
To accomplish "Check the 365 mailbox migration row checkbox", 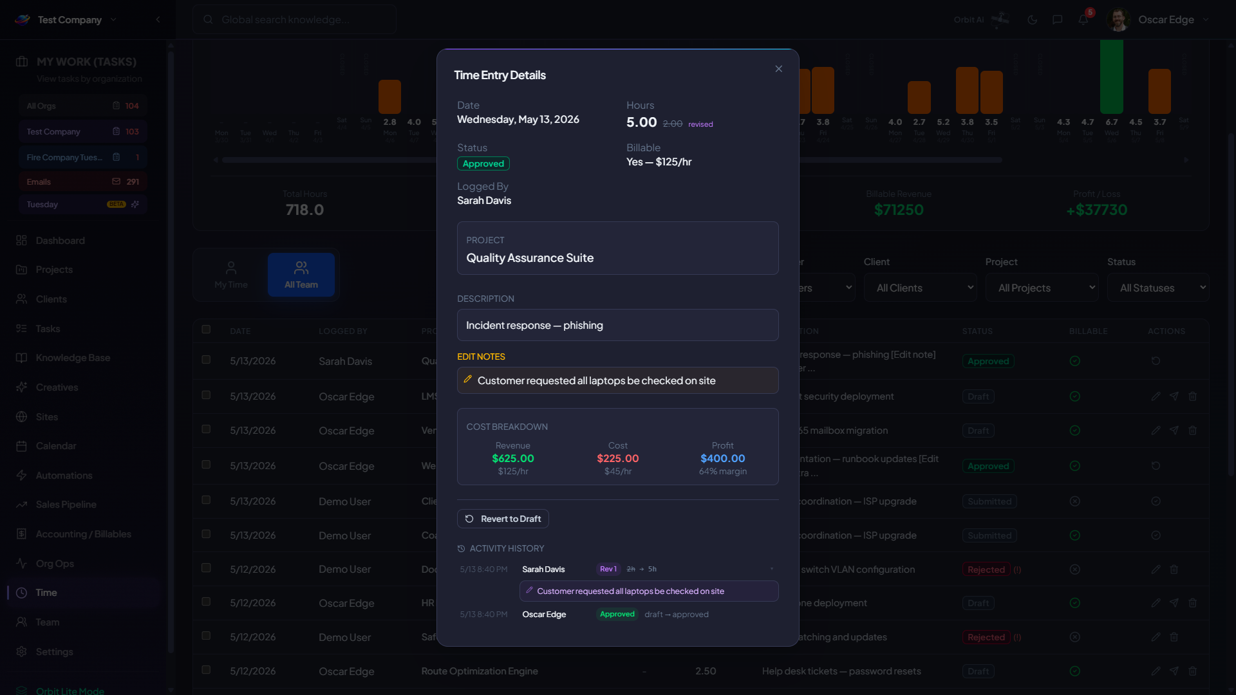I will (206, 429).
